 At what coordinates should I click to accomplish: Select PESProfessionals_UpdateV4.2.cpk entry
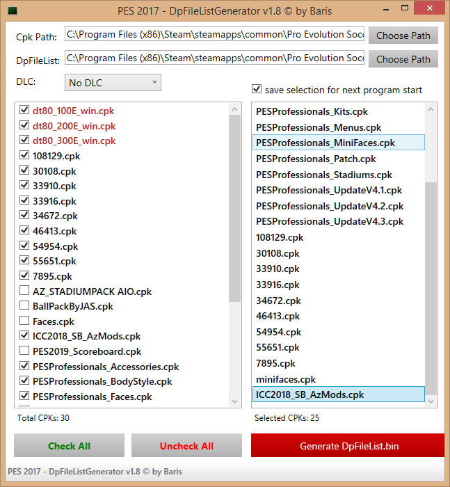pyautogui.click(x=339, y=206)
